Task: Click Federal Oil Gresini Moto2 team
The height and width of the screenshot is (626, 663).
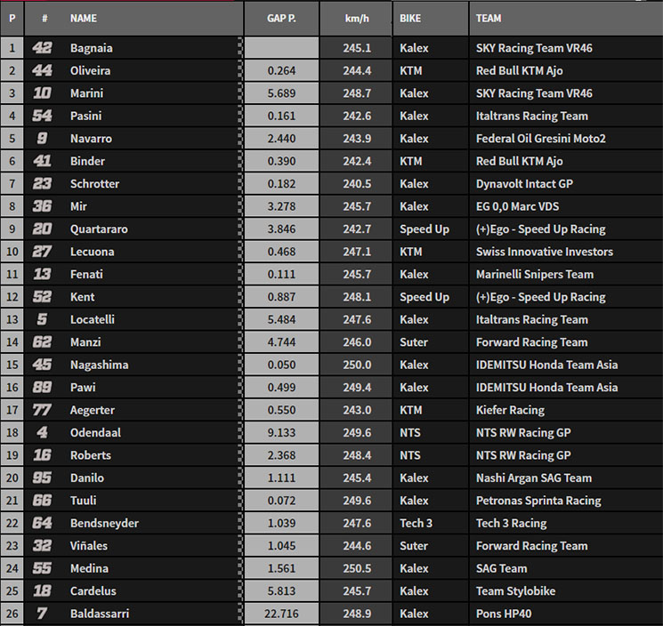Action: coord(541,139)
